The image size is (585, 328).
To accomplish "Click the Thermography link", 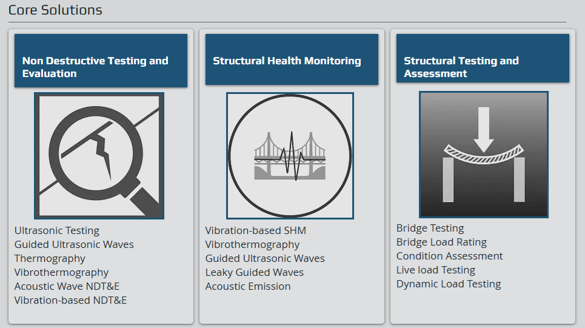I will [x=50, y=259].
